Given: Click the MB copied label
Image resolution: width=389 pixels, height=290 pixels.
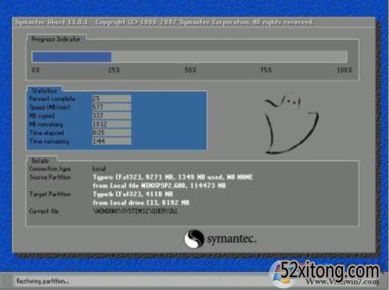Looking at the screenshot, I should coord(42,116).
